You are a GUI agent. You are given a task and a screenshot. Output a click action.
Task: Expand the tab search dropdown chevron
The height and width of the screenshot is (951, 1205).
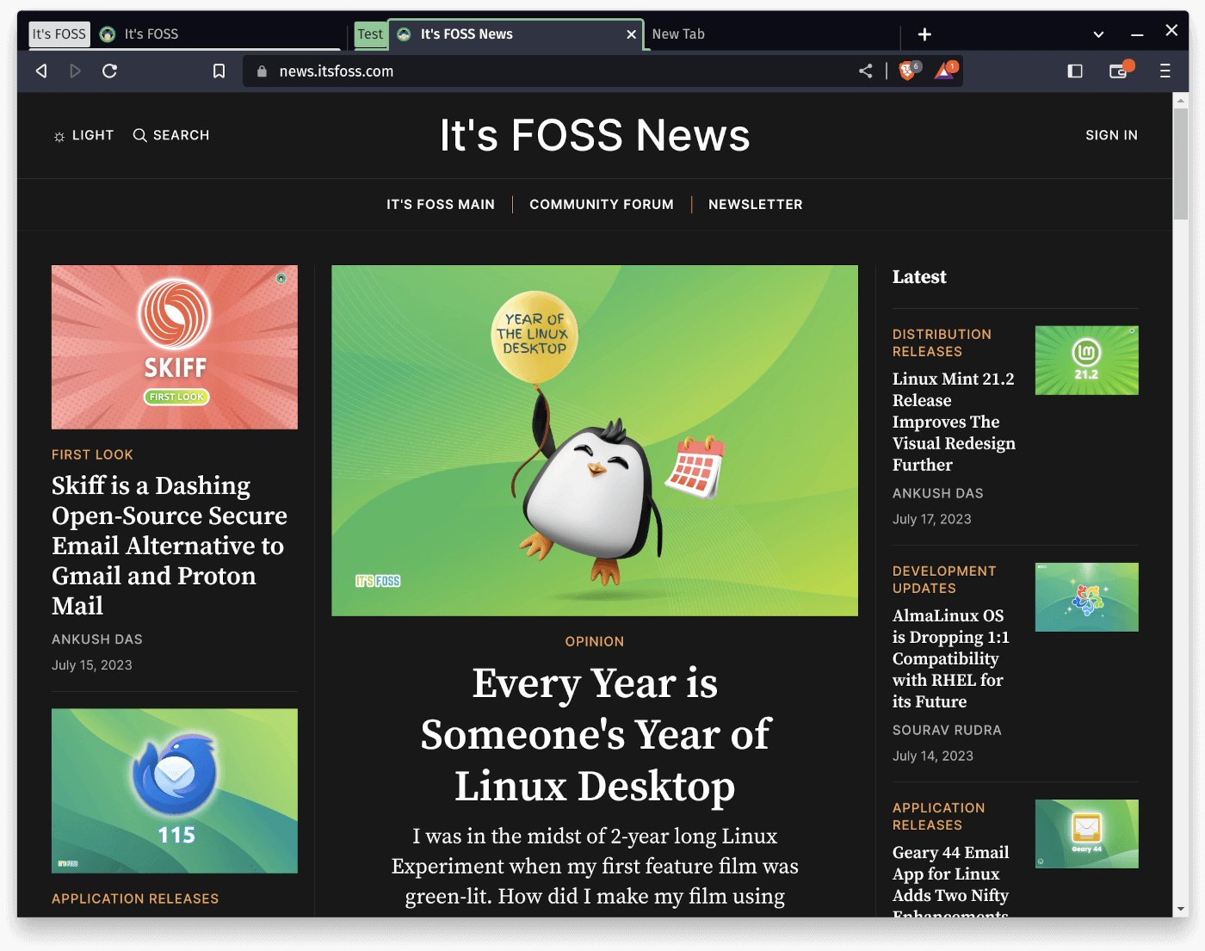pos(1098,34)
